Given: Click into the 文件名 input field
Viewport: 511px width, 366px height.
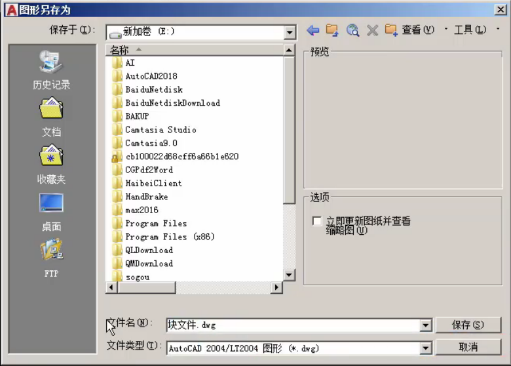Looking at the screenshot, I should pos(293,325).
